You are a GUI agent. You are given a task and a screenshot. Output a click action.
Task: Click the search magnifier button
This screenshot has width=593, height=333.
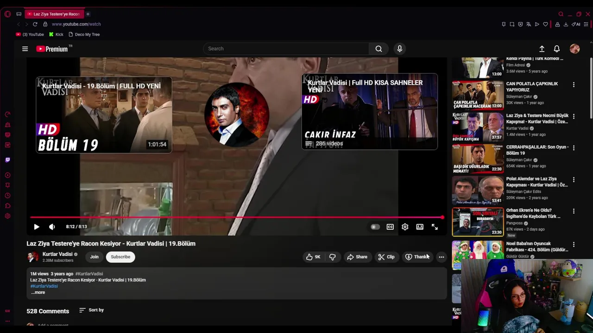click(x=379, y=49)
